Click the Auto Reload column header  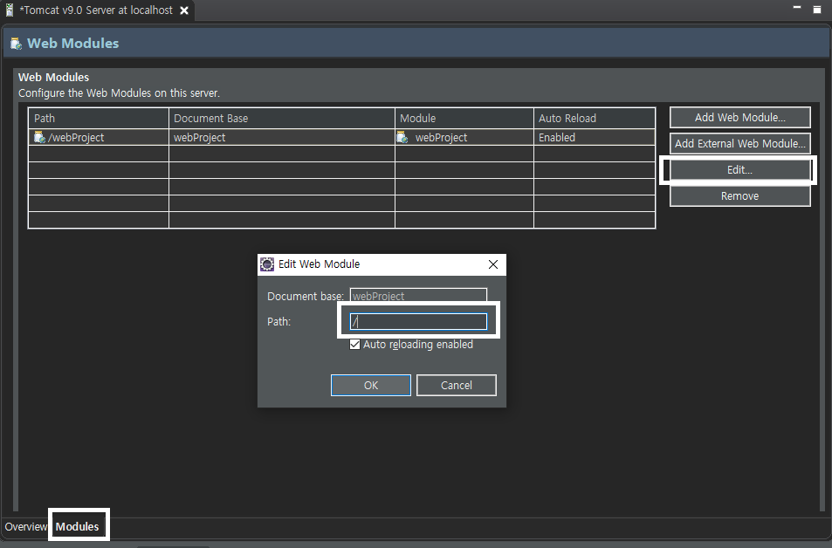click(x=595, y=119)
